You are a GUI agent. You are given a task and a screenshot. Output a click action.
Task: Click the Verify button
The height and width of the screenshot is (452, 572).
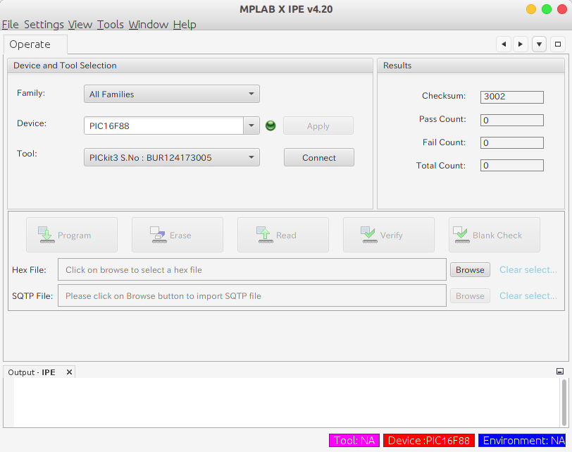[x=389, y=235]
